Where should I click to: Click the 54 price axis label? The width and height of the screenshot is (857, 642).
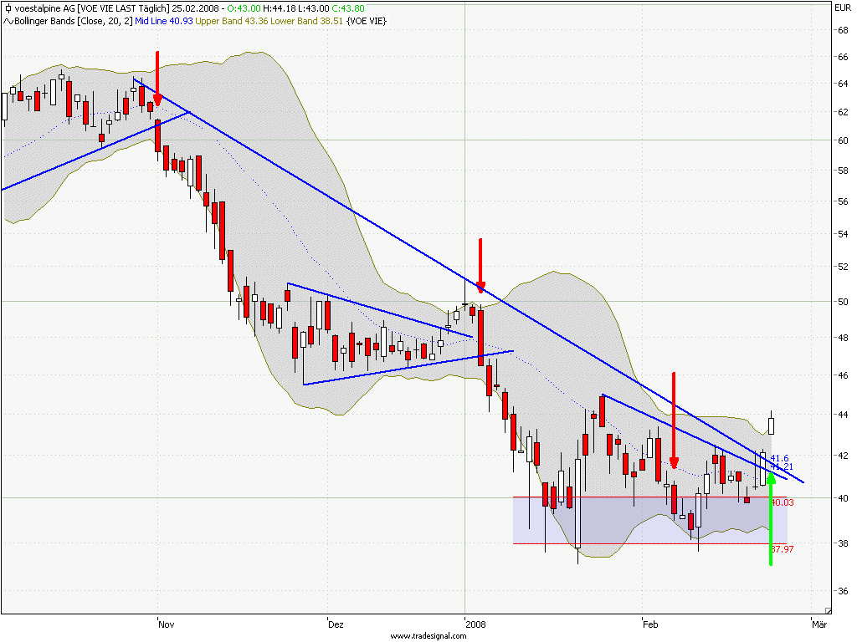843,234
